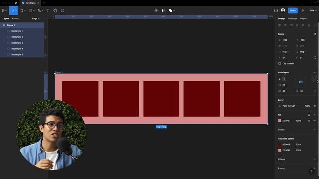Set auto layout direction to vertical
The width and height of the screenshot is (319, 179).
[x=280, y=79]
